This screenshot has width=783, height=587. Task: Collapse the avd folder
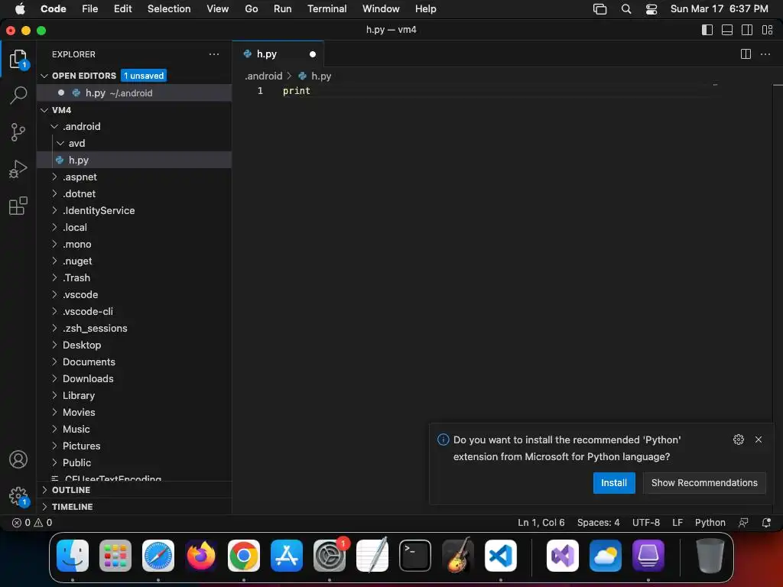pos(60,143)
